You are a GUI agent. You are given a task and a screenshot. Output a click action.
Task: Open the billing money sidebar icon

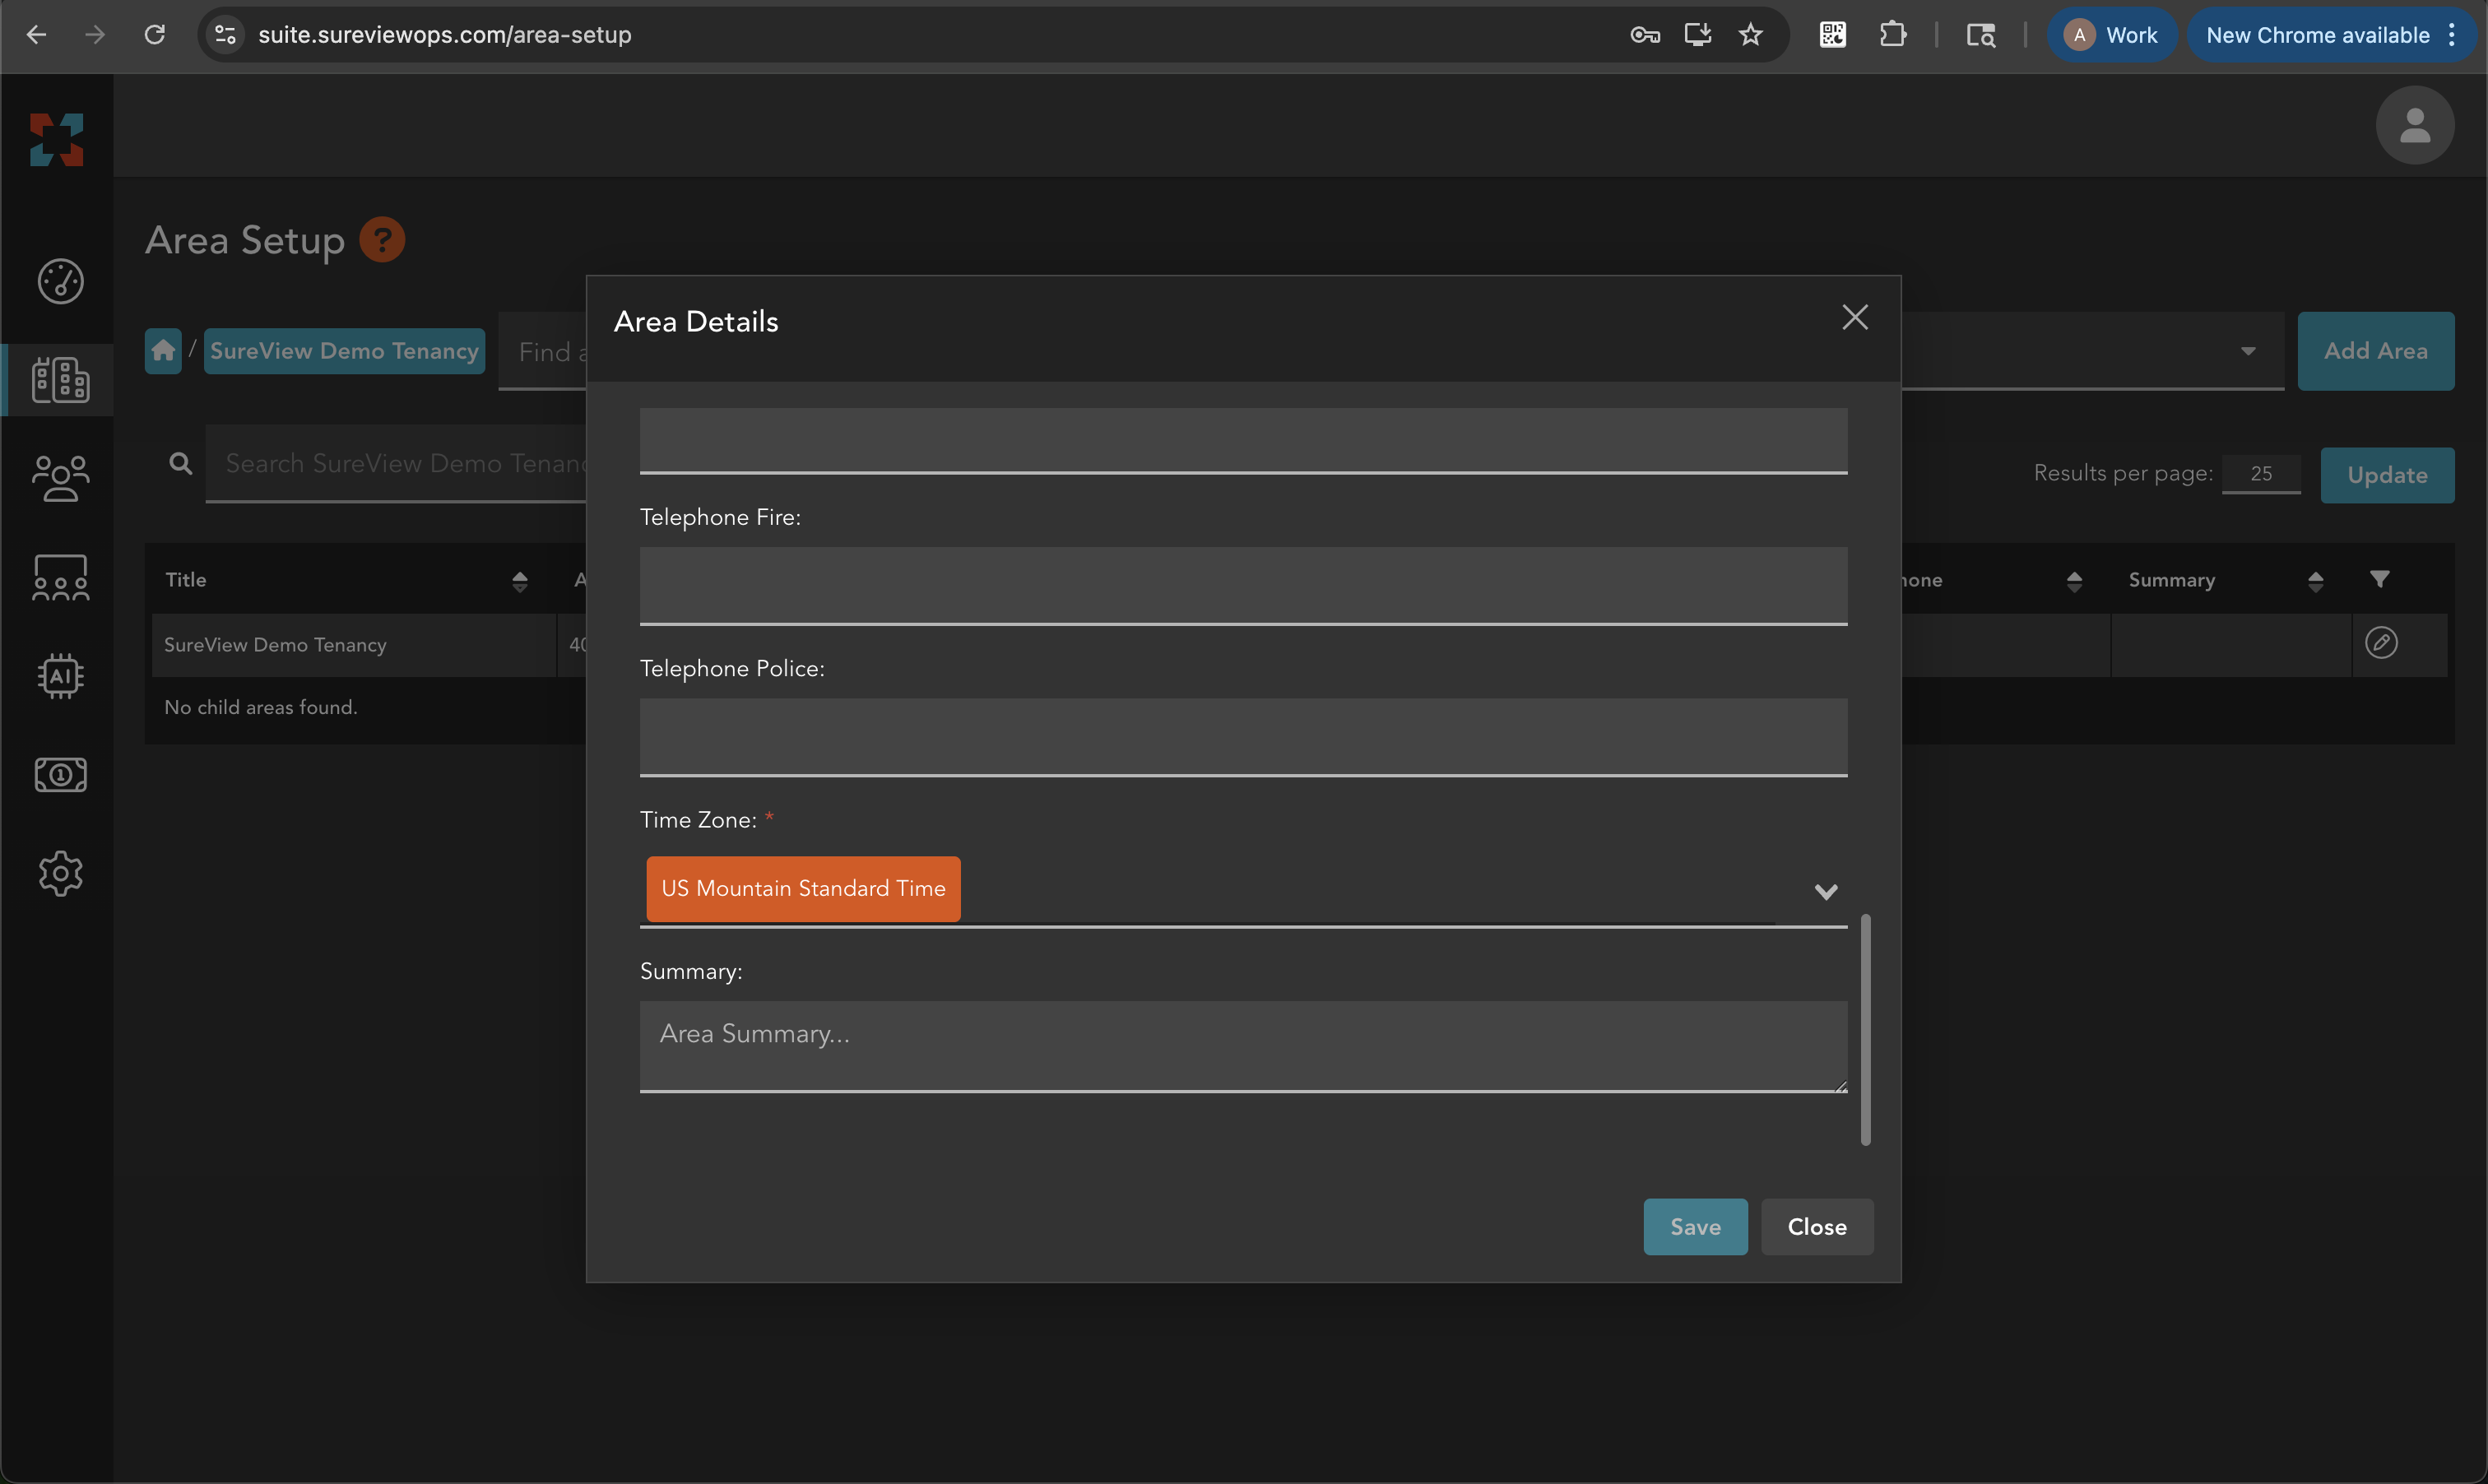[x=60, y=775]
